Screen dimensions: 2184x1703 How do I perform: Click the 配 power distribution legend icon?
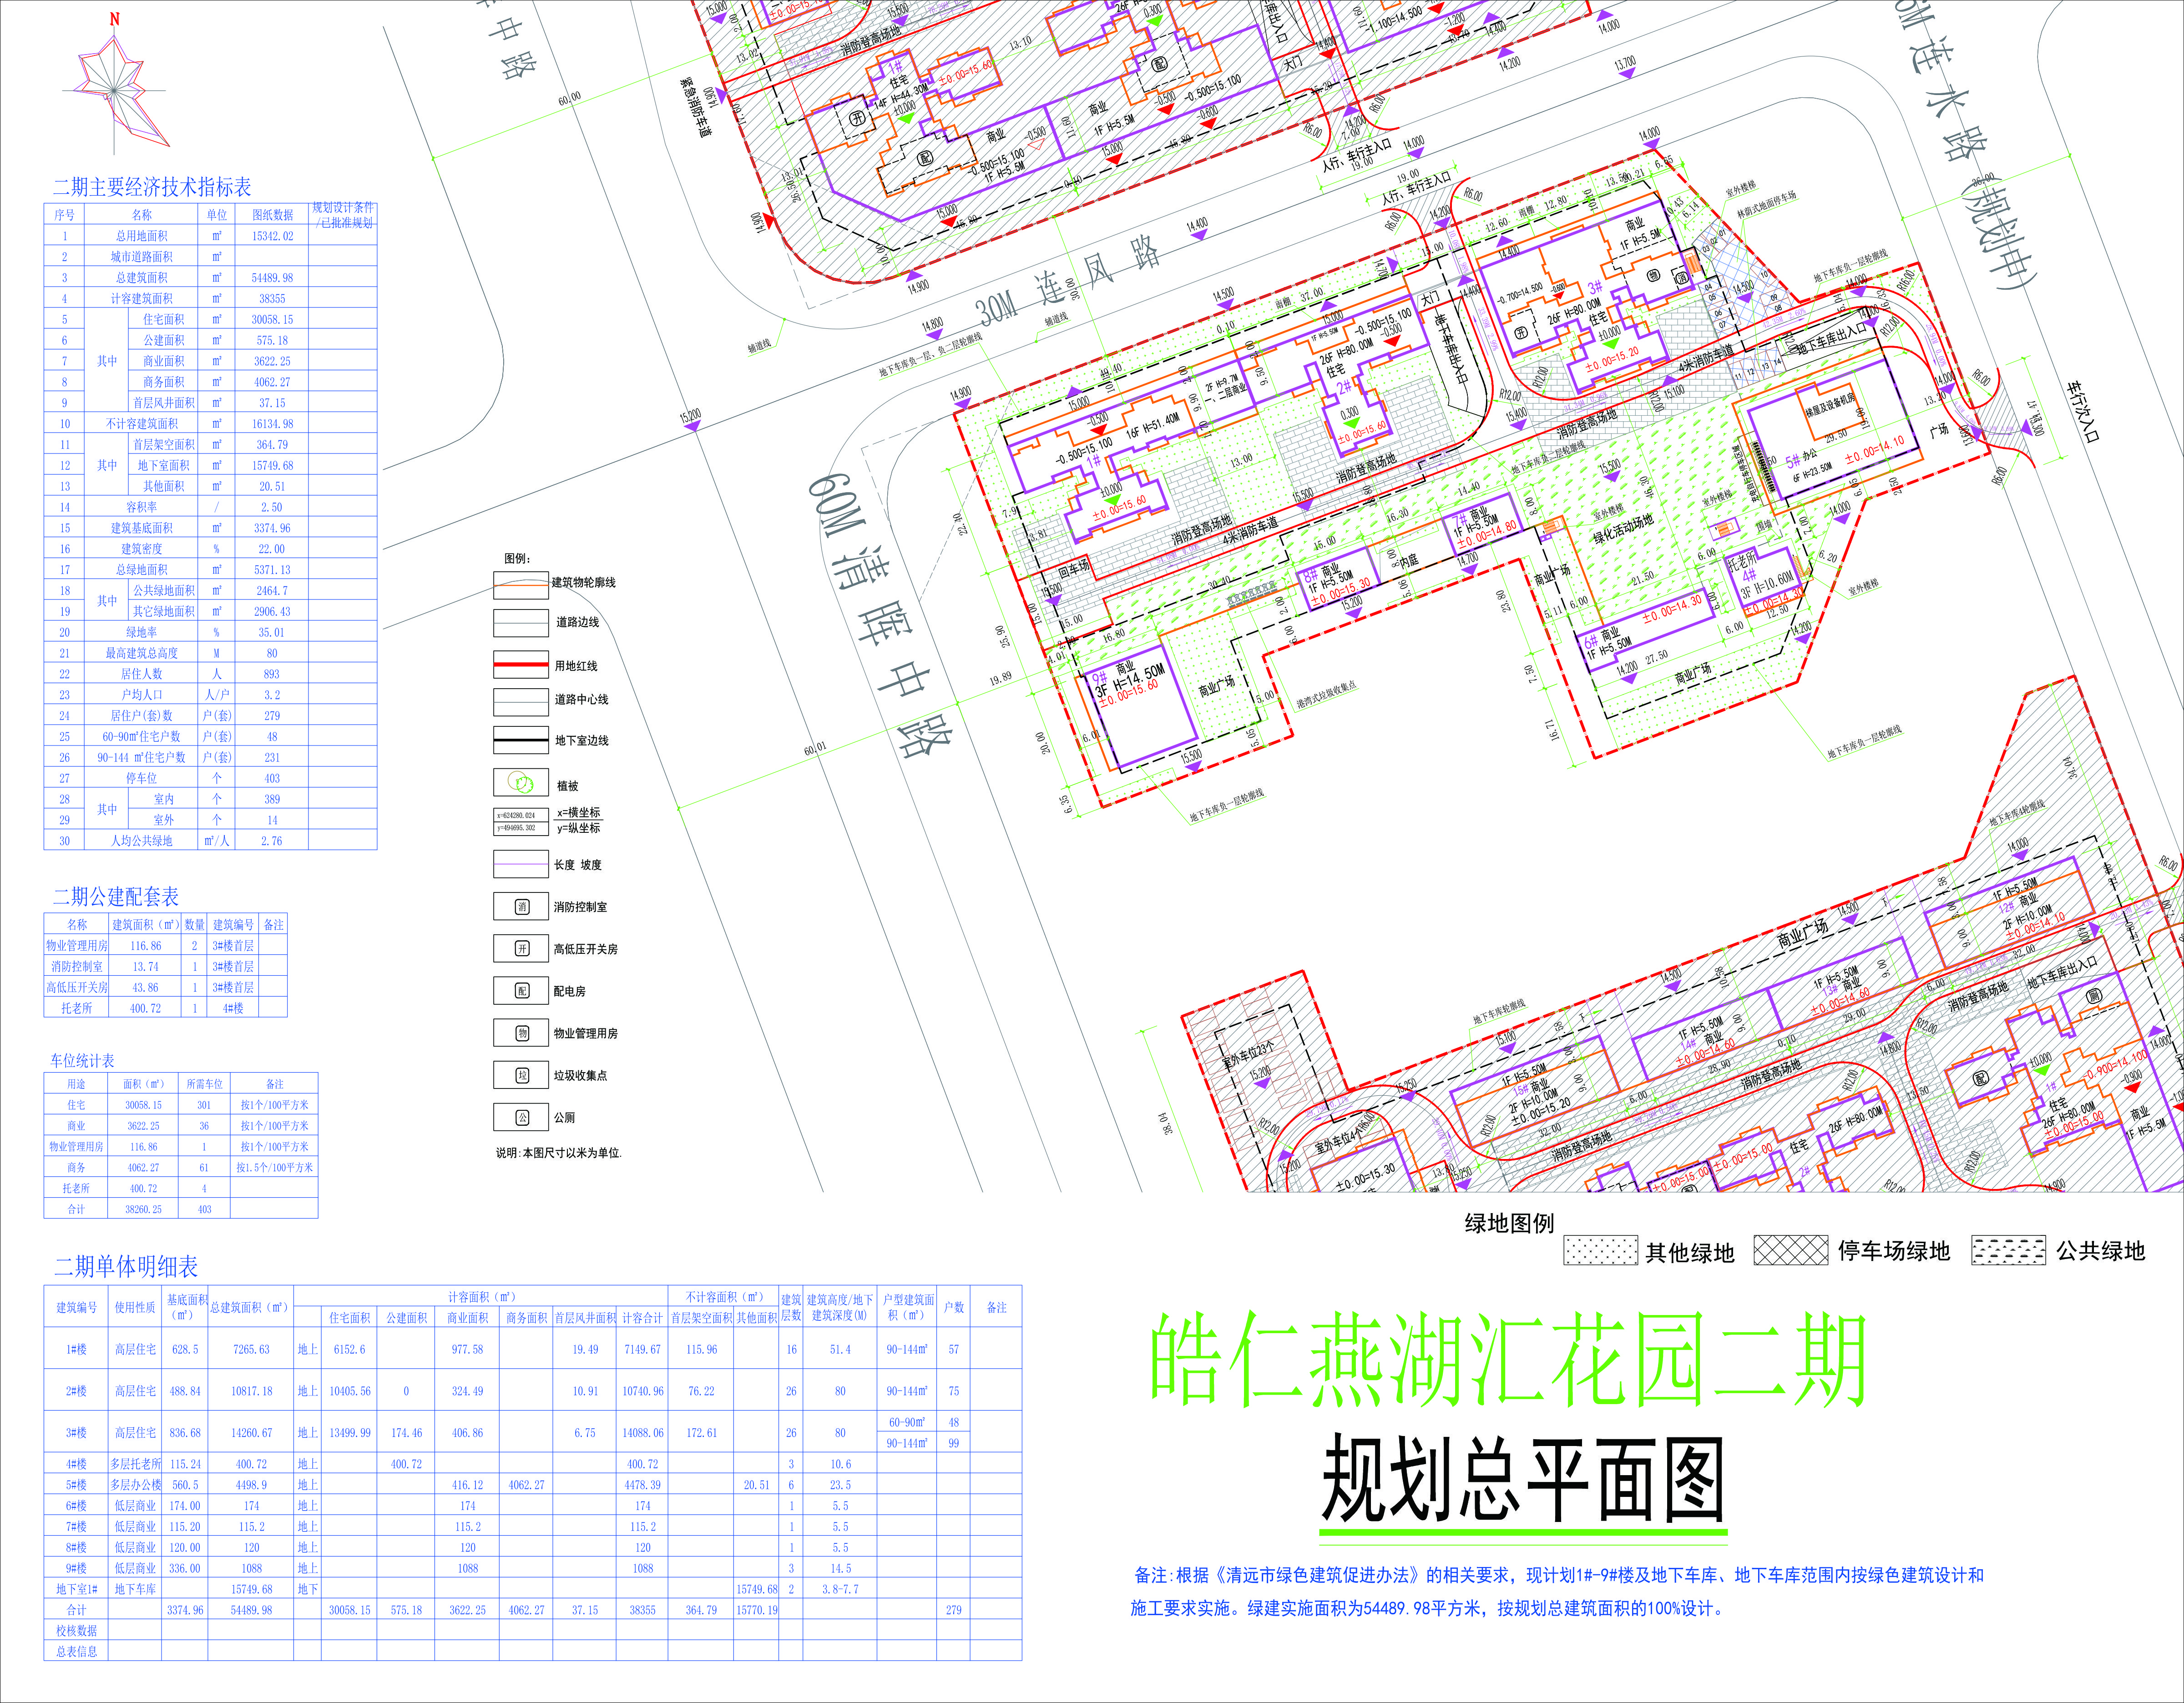point(521,990)
